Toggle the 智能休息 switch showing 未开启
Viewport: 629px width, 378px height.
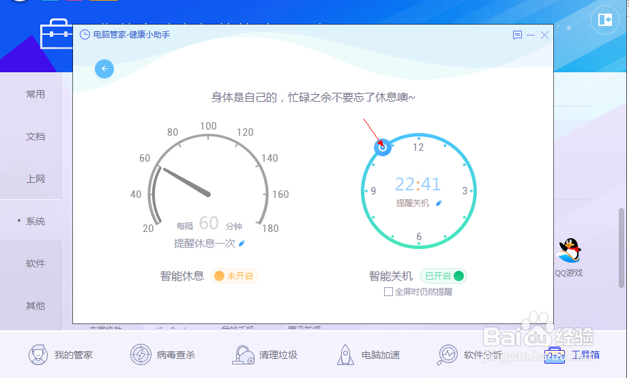[x=235, y=276]
